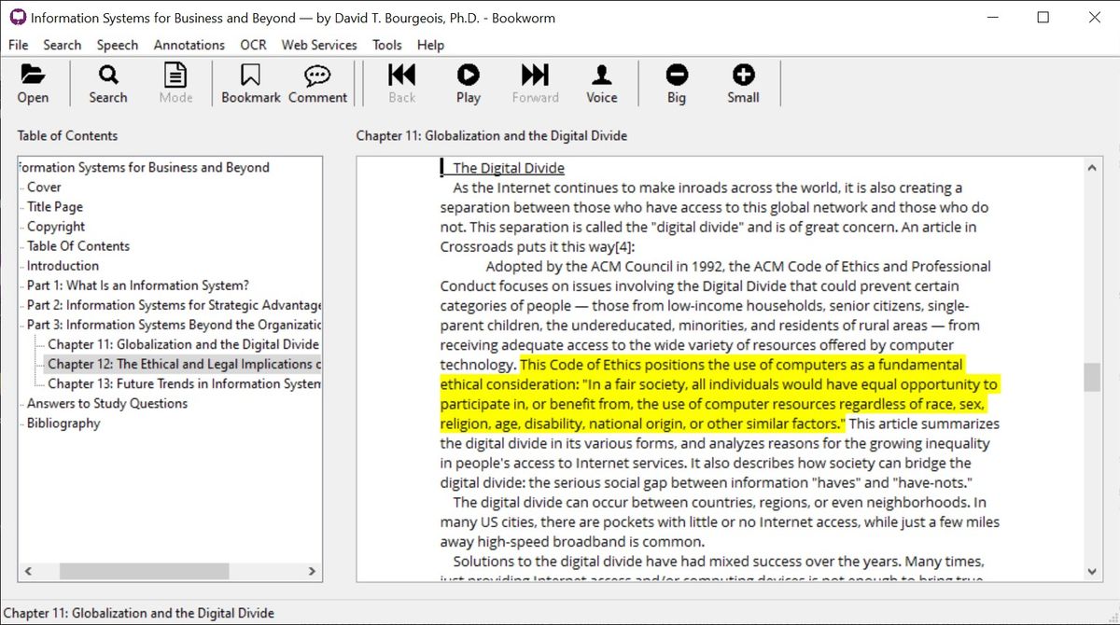
Task: Click the Small text size icon
Action: coord(742,82)
